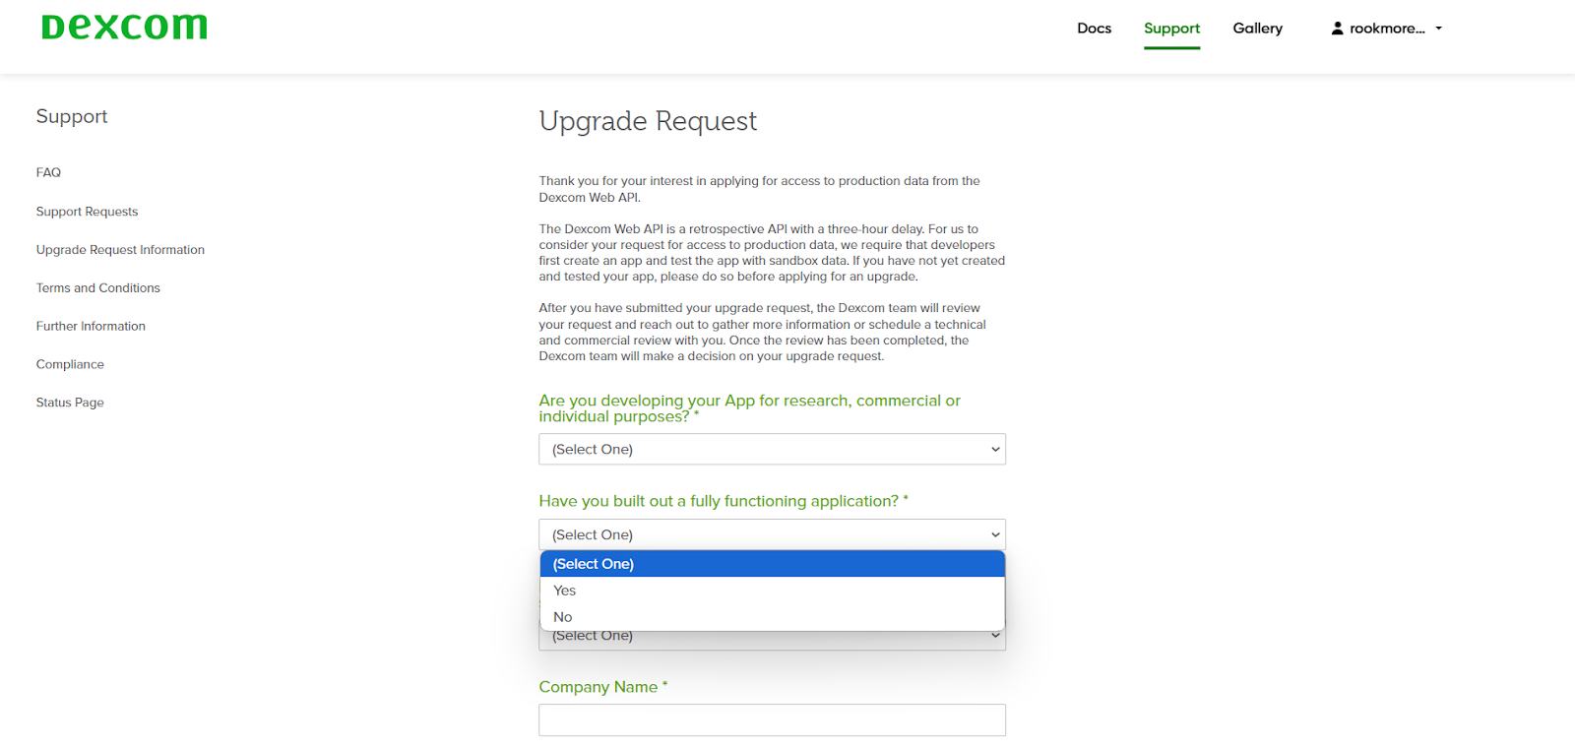Open the Docs page
The height and width of the screenshot is (748, 1575).
(x=1094, y=29)
